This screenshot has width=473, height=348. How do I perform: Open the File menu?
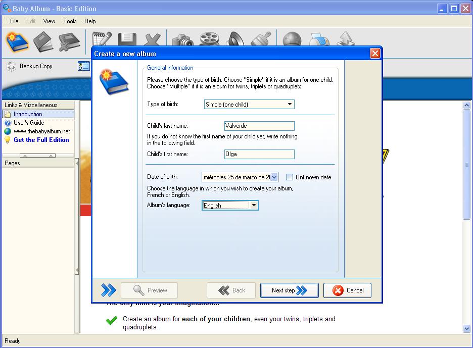click(x=14, y=21)
